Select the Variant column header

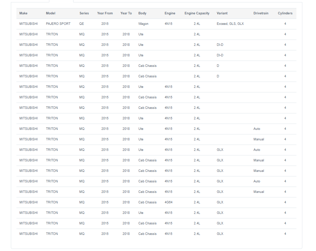(x=222, y=13)
